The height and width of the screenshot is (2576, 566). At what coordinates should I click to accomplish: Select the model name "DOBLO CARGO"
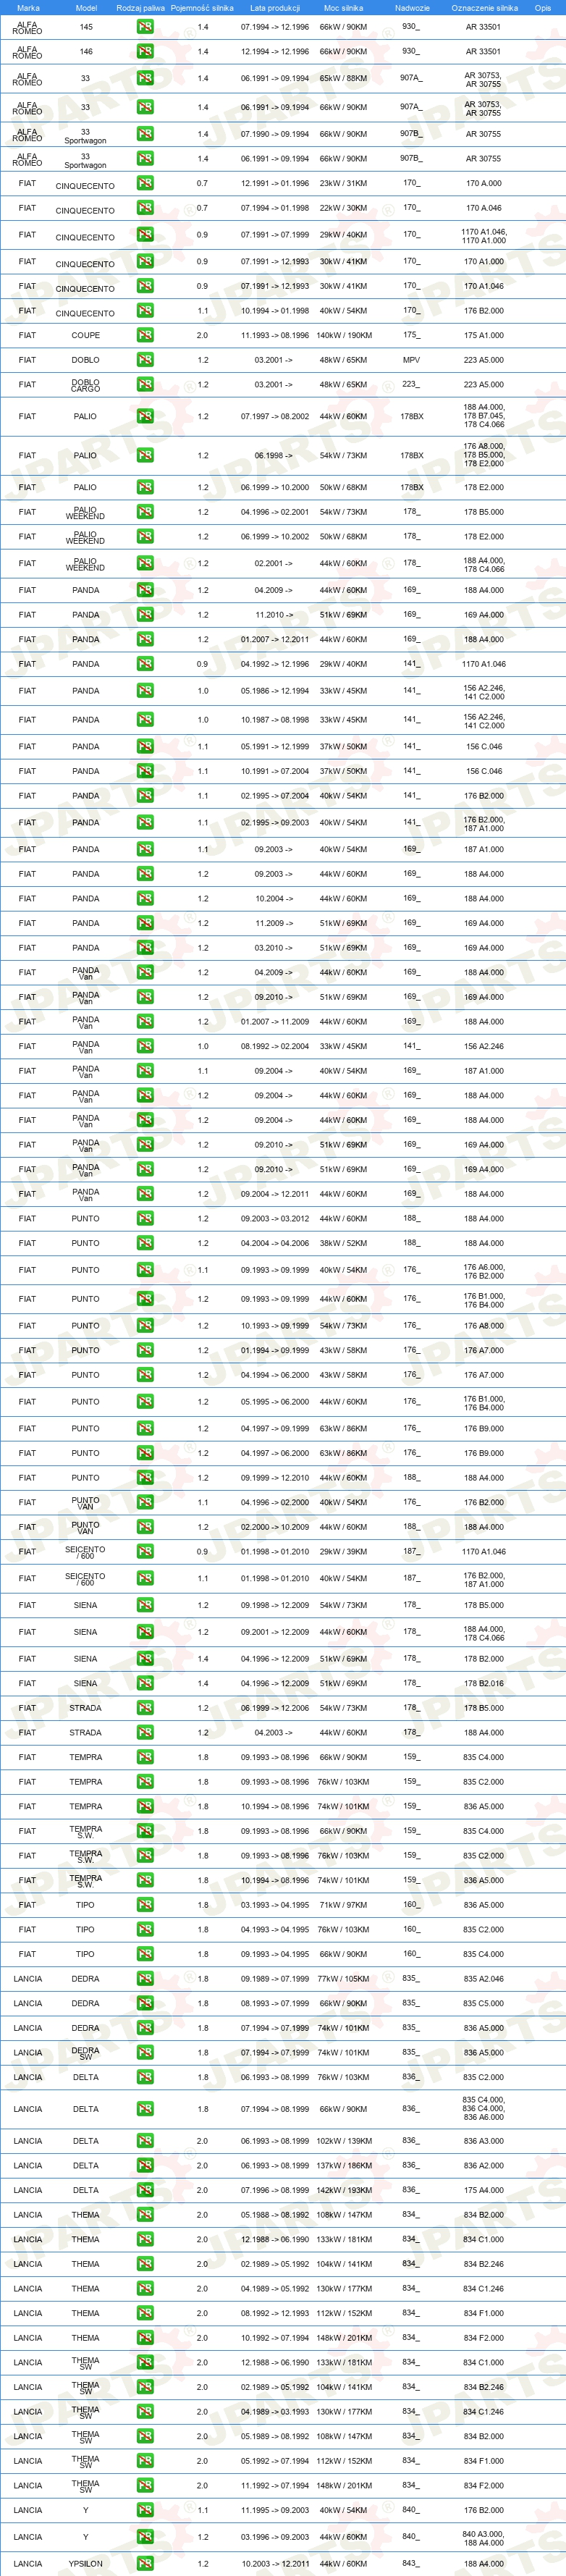coord(86,385)
